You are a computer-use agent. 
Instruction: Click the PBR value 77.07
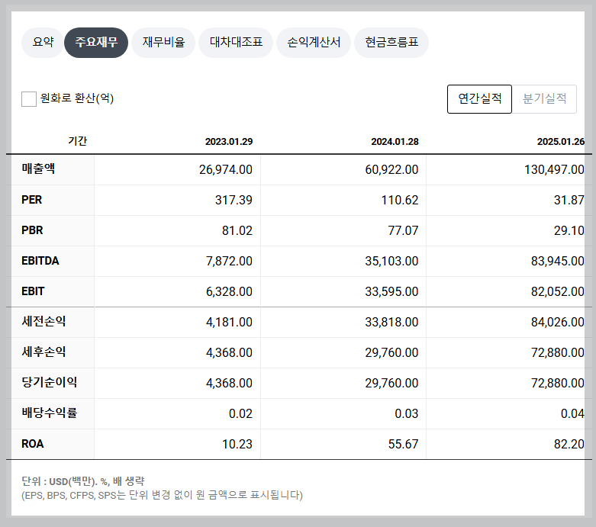[x=403, y=230]
